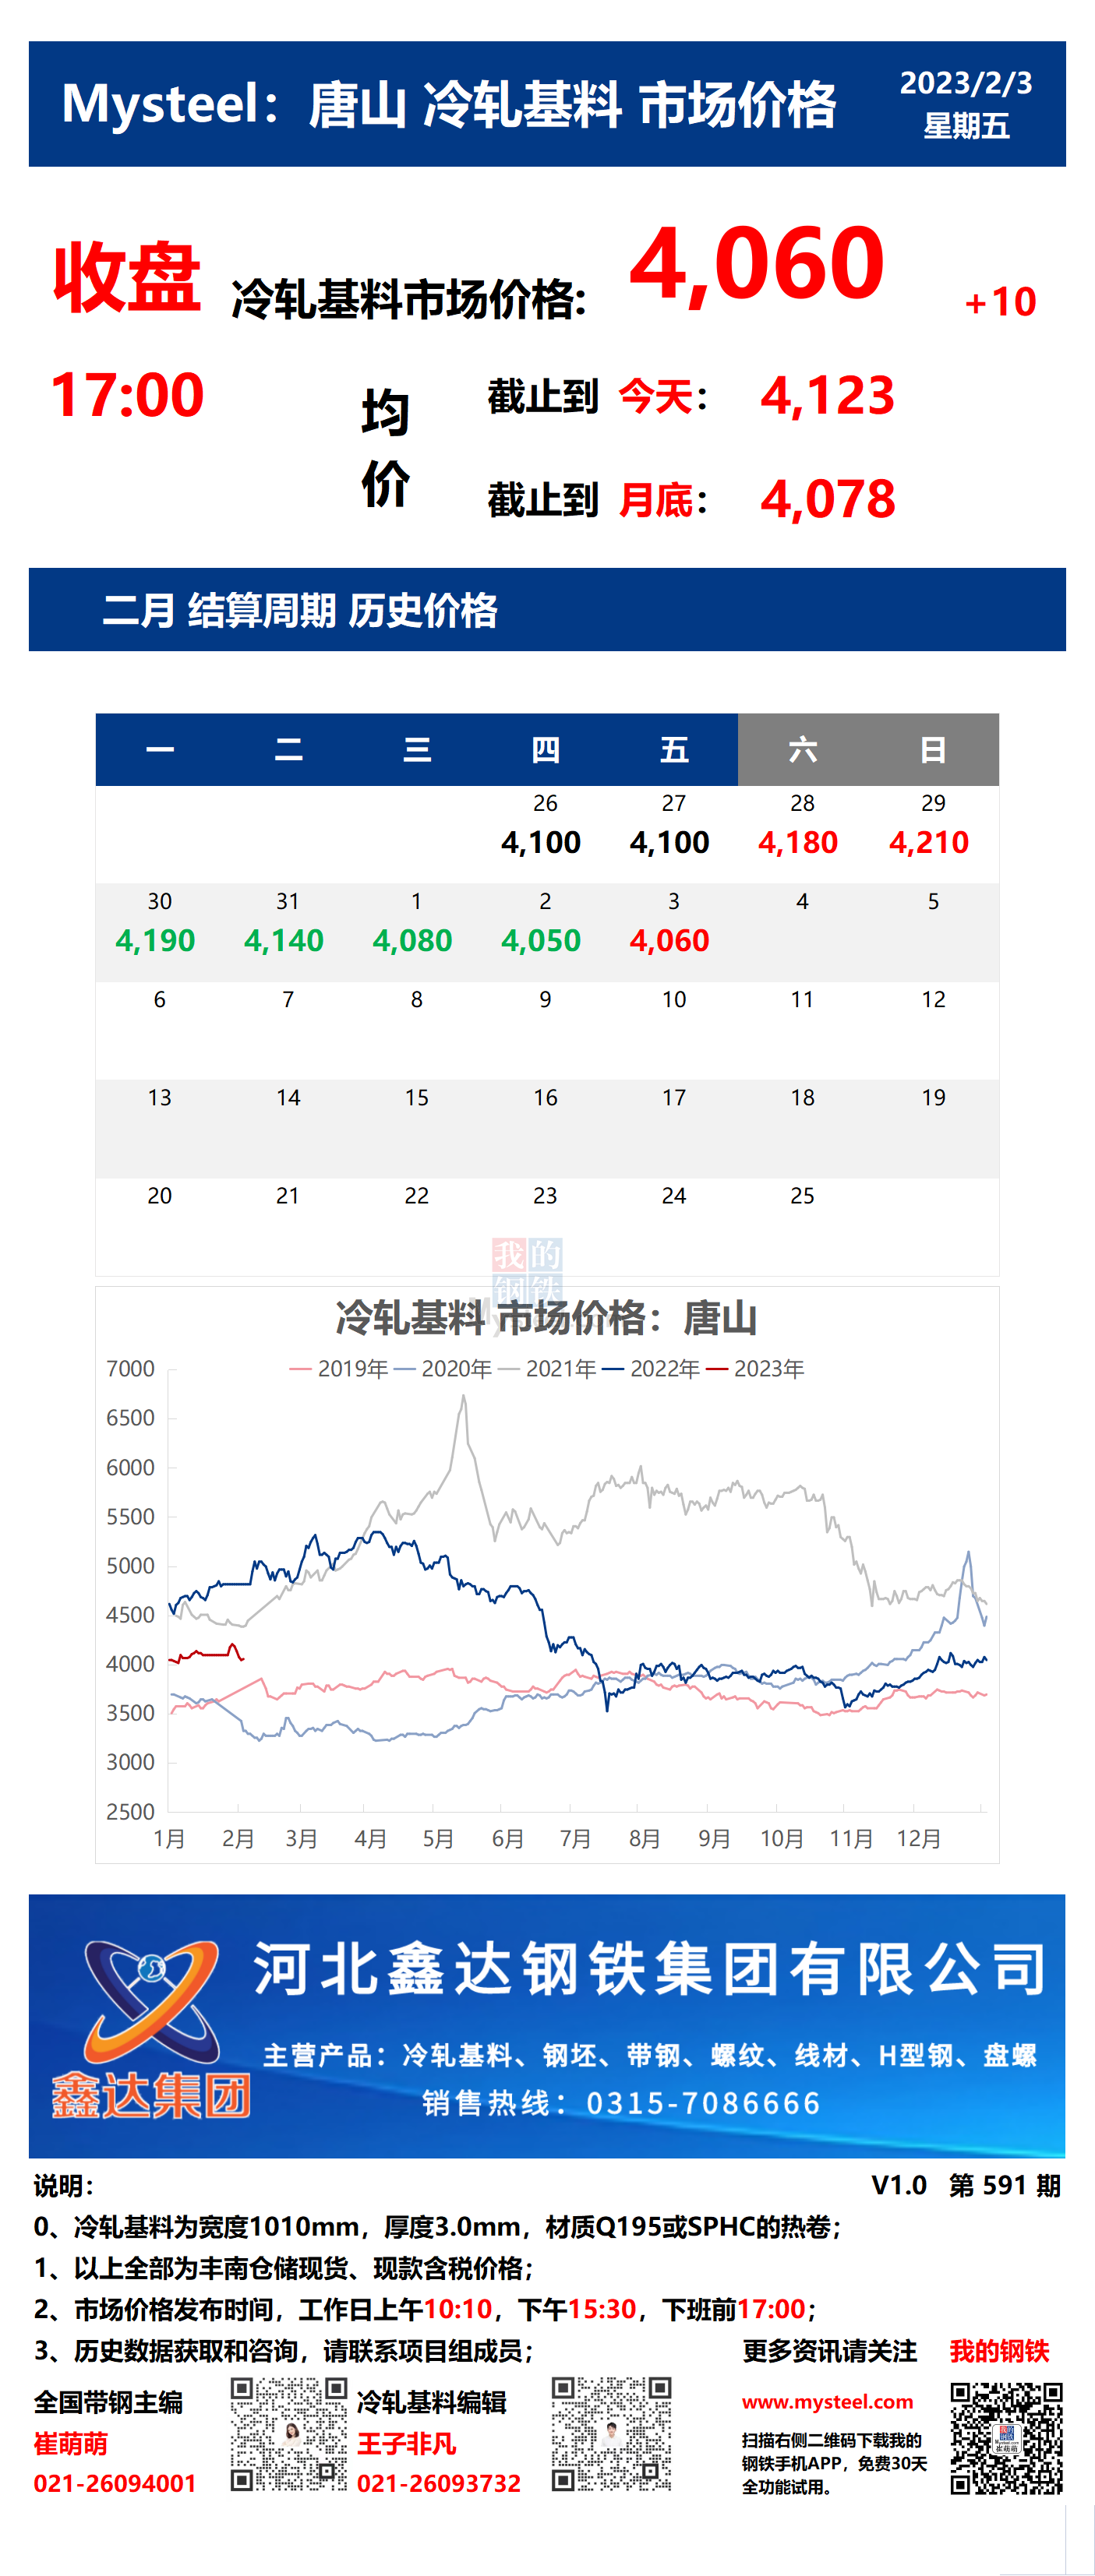Select the 日 (Sunday) column header

pos(933,749)
